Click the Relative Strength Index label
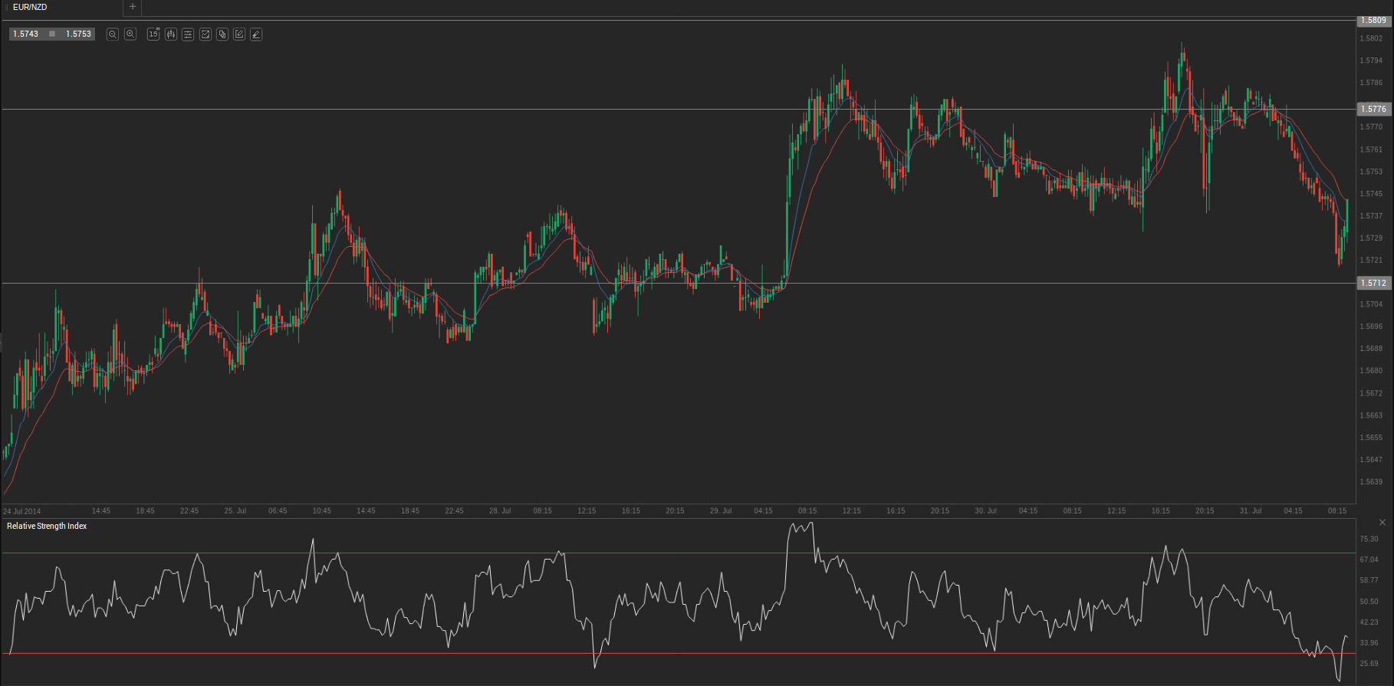Image resolution: width=1394 pixels, height=686 pixels. tap(47, 526)
